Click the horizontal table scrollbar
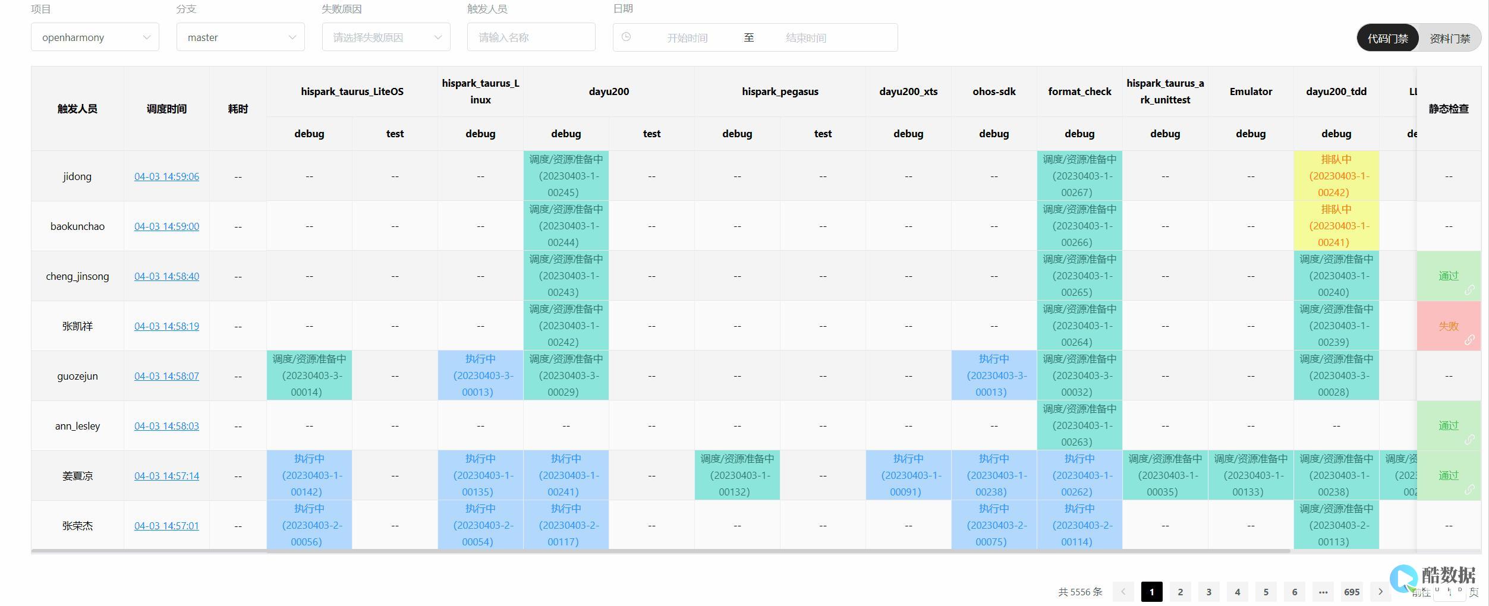1489x606 pixels. (x=660, y=551)
